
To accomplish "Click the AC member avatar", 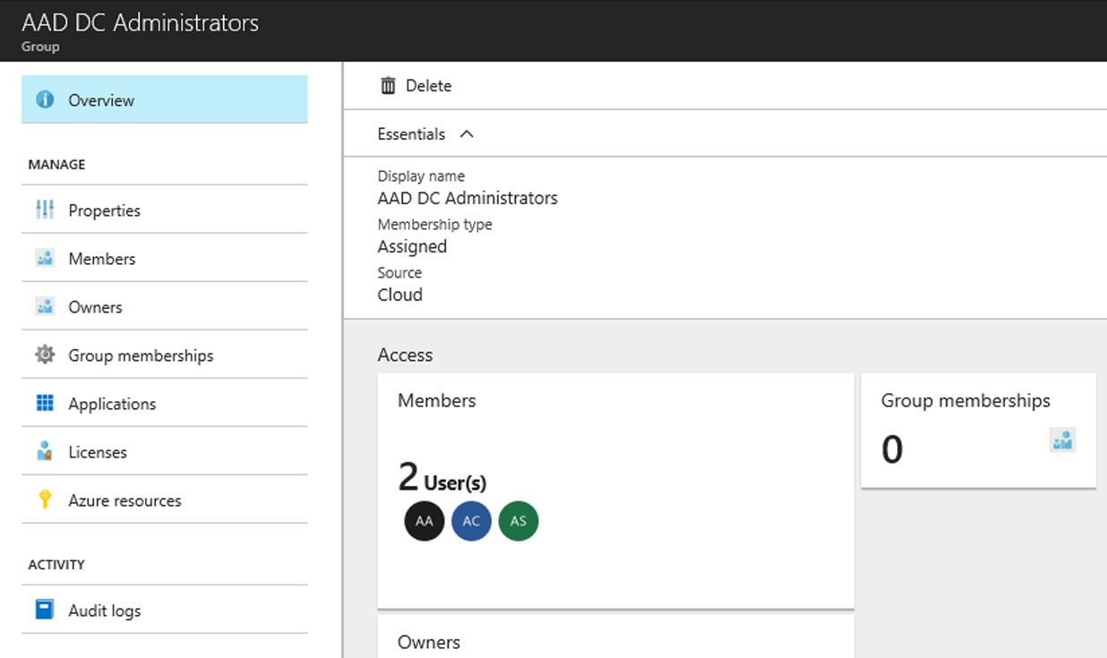I will (471, 521).
